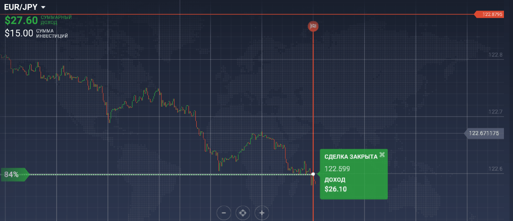Click the white deal entry point dot
Viewport: 513px width, 221px height.
click(313, 174)
